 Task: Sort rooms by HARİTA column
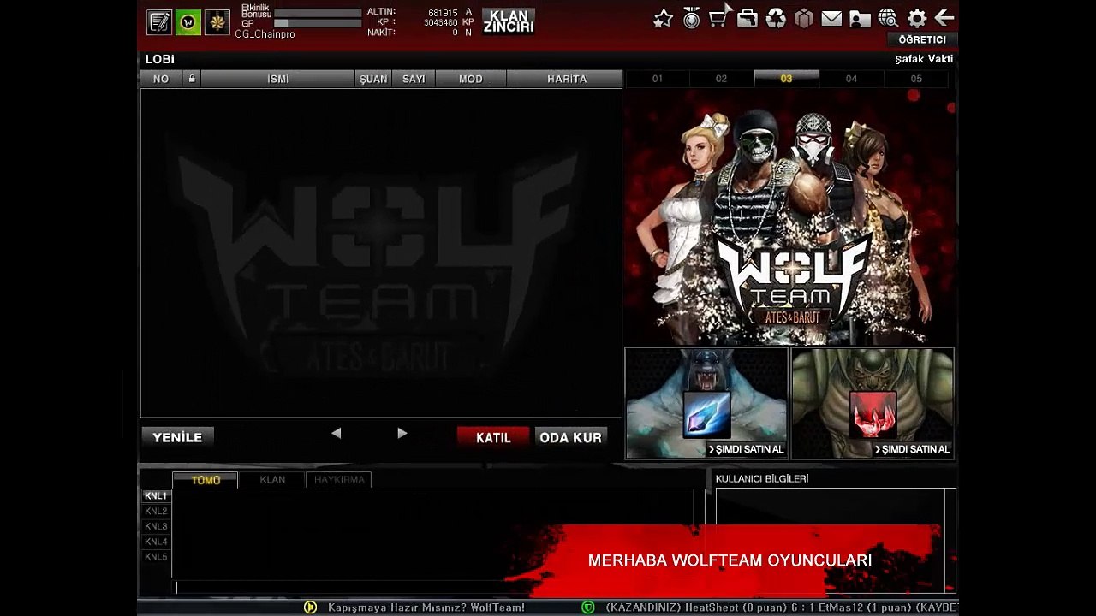coord(567,79)
